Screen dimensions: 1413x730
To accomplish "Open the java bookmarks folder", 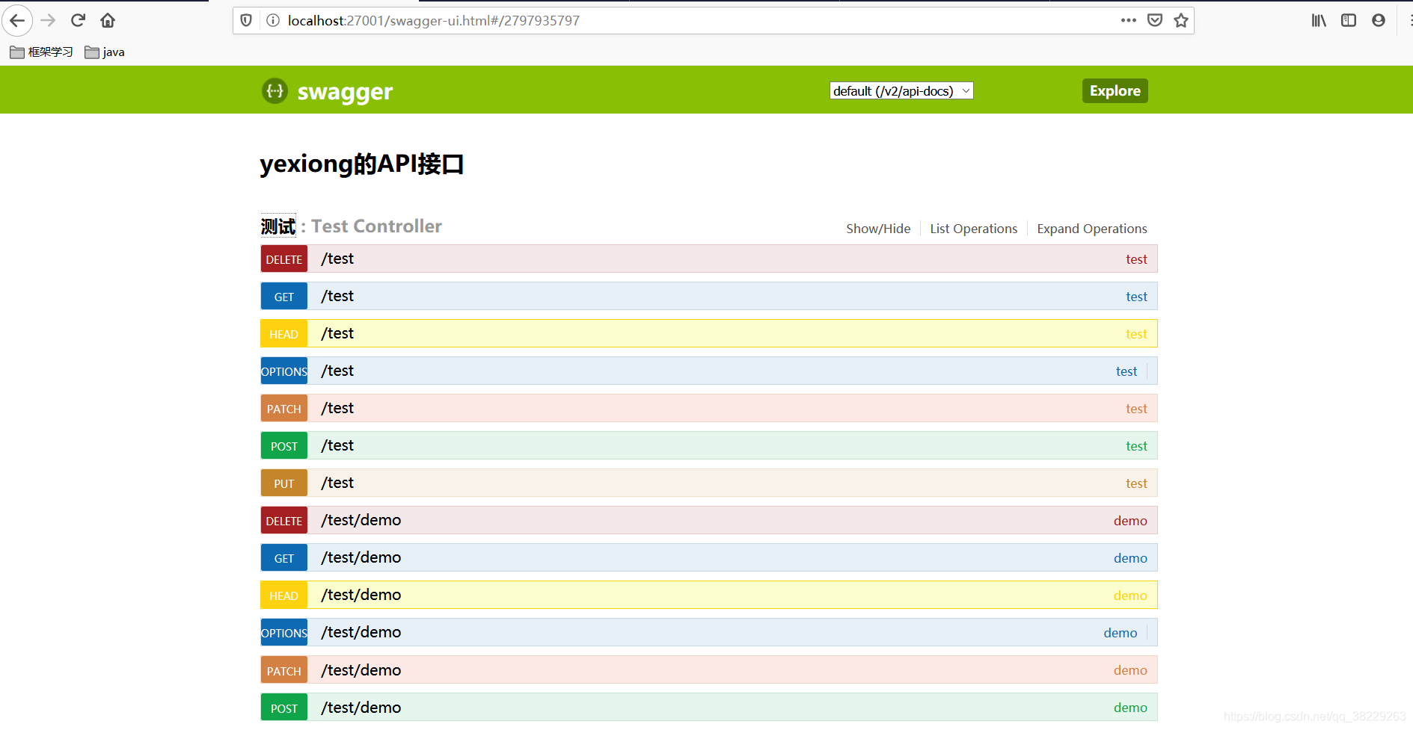I will (105, 52).
